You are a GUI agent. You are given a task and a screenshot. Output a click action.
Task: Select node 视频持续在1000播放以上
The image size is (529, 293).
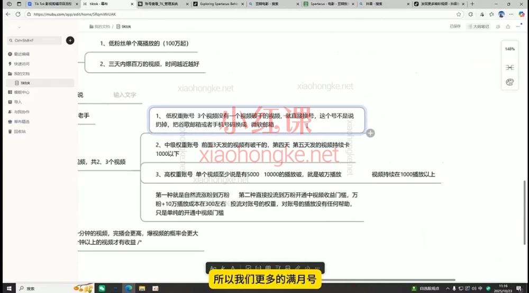[403, 174]
